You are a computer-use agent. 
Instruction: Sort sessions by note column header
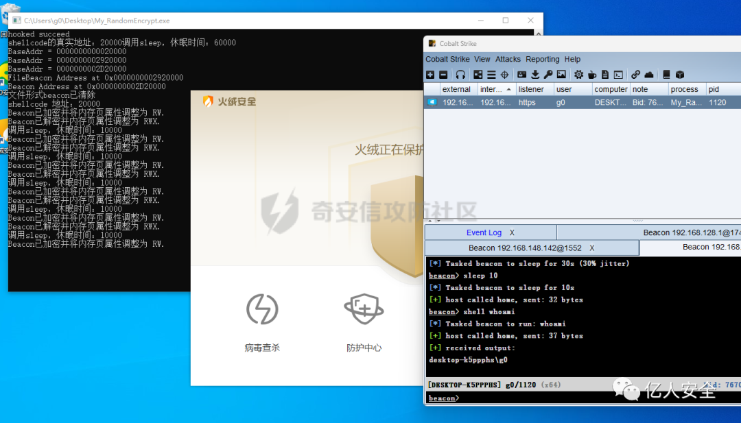coord(649,88)
